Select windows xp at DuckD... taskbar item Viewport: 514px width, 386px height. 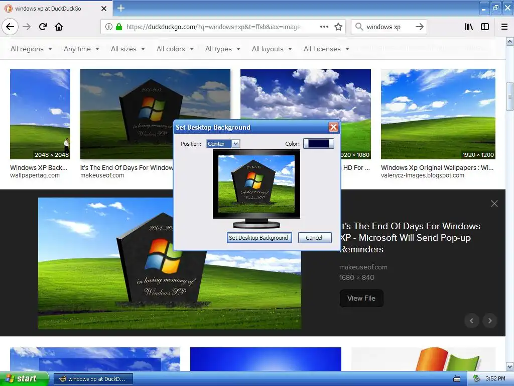tap(93, 379)
